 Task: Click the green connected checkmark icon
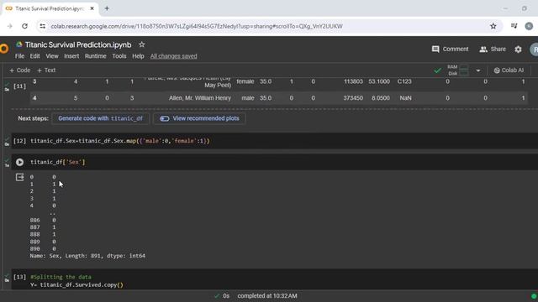437,70
